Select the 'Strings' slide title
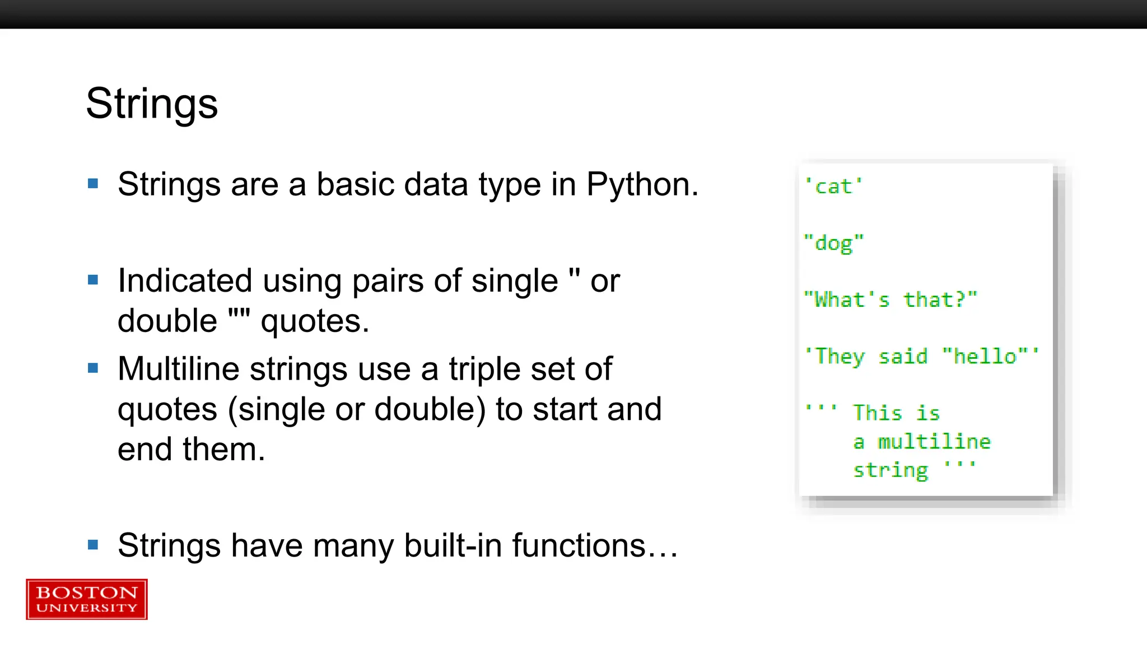Viewport: 1147px width, 645px height. tap(152, 104)
